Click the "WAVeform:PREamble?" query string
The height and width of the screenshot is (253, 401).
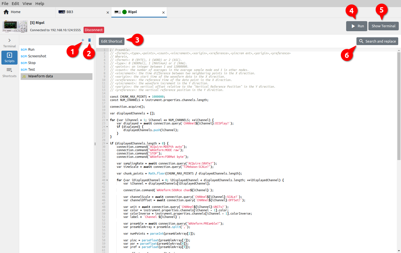[x=204, y=224]
